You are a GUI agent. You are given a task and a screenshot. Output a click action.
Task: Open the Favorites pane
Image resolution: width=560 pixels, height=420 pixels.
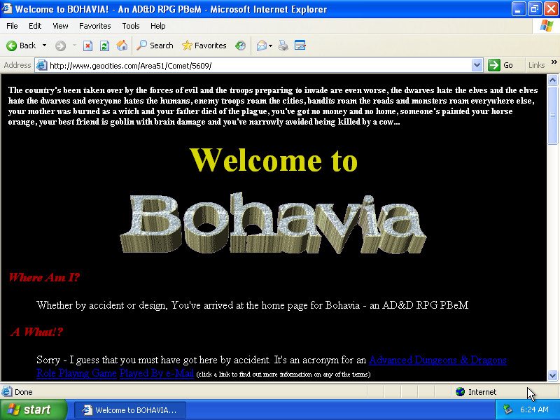204,45
